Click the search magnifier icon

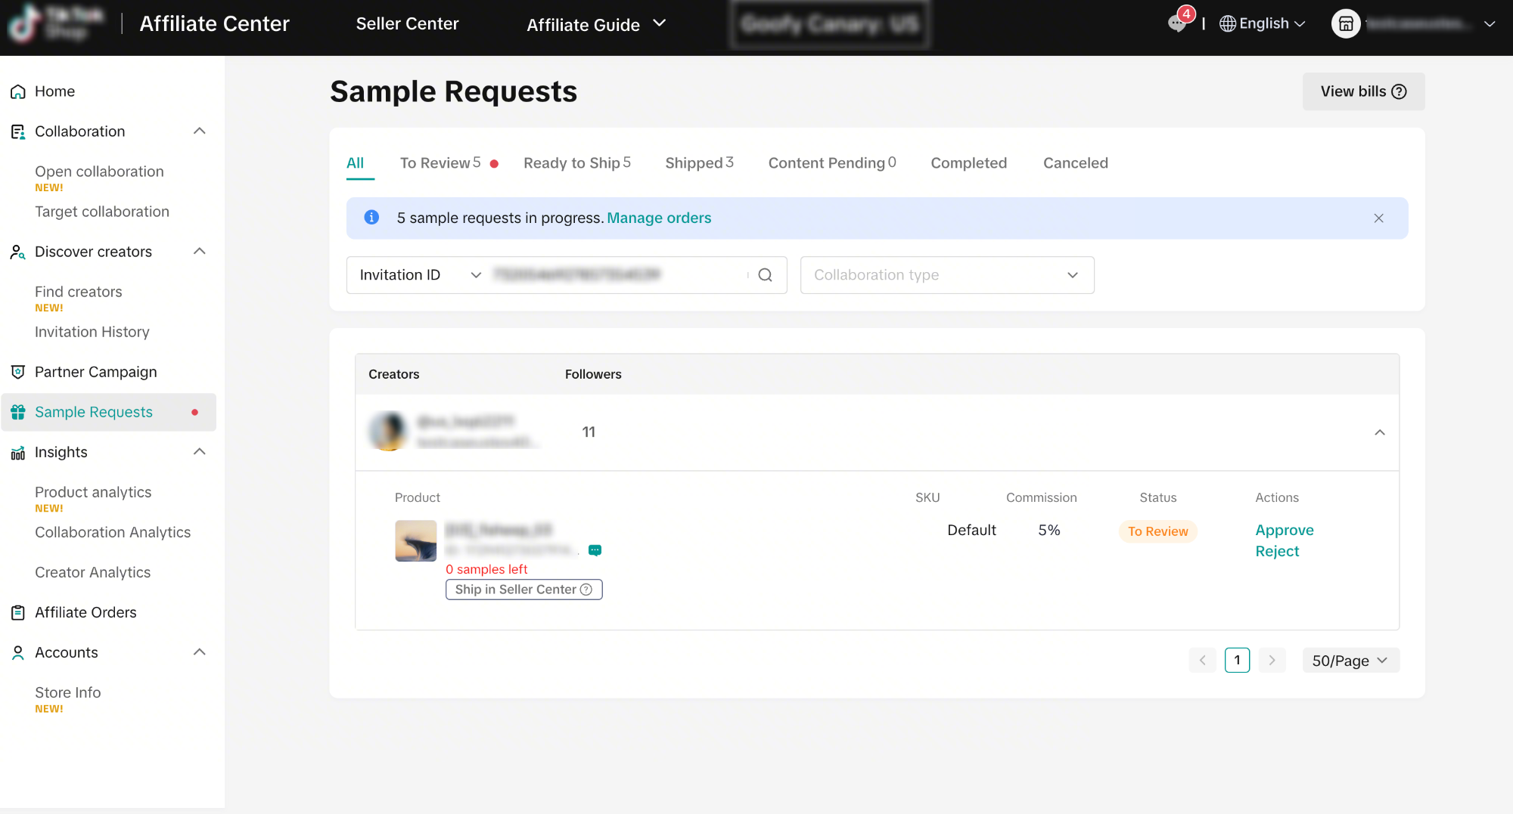(765, 275)
